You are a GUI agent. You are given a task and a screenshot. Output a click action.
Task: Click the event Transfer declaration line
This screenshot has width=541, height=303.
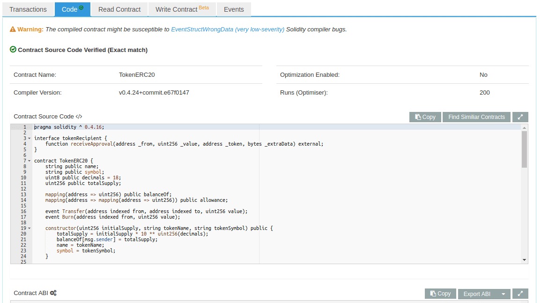(146, 212)
